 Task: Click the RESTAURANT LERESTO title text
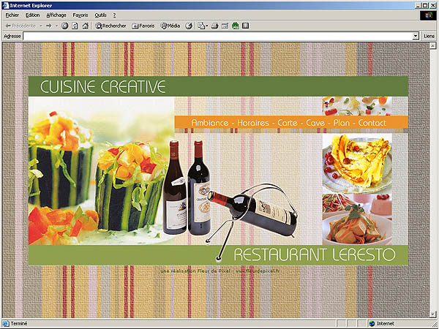pyautogui.click(x=315, y=254)
